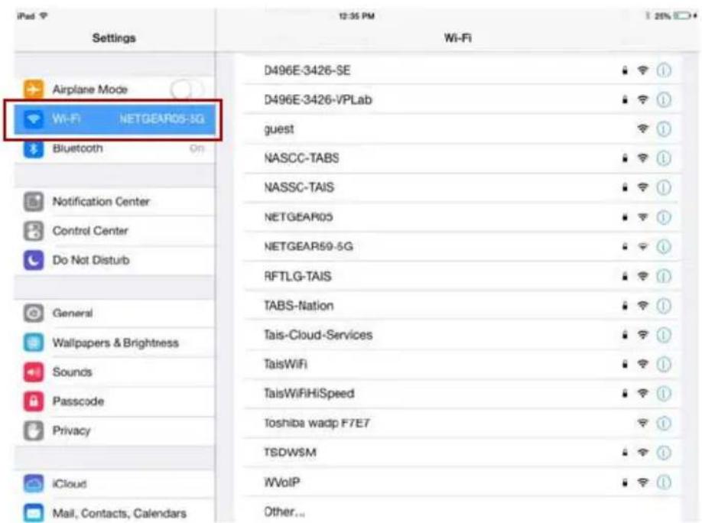This screenshot has width=702, height=523.
Task: Open info for NETGEAR59-5G network
Action: click(x=664, y=247)
